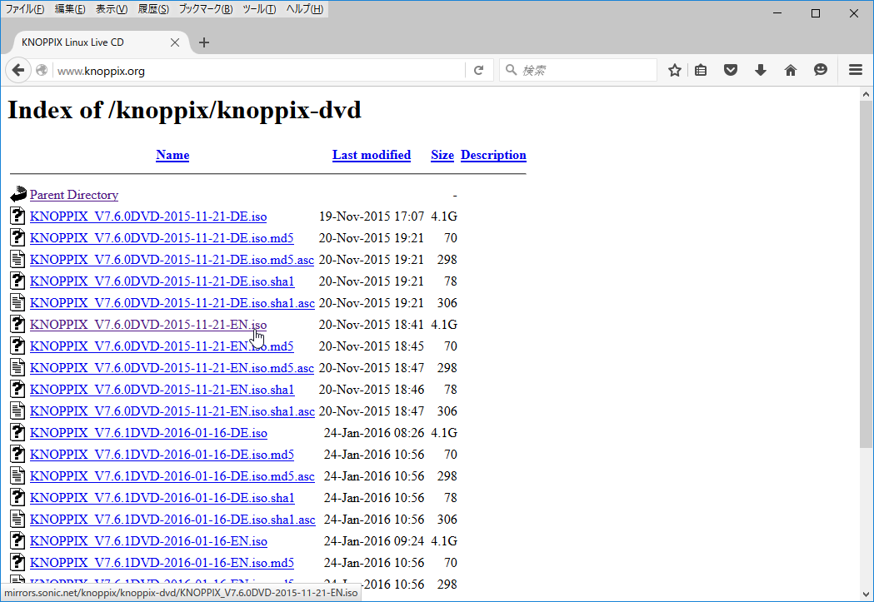This screenshot has height=602, width=874.
Task: Click the vertical scrollbar thumb
Action: coord(866,275)
